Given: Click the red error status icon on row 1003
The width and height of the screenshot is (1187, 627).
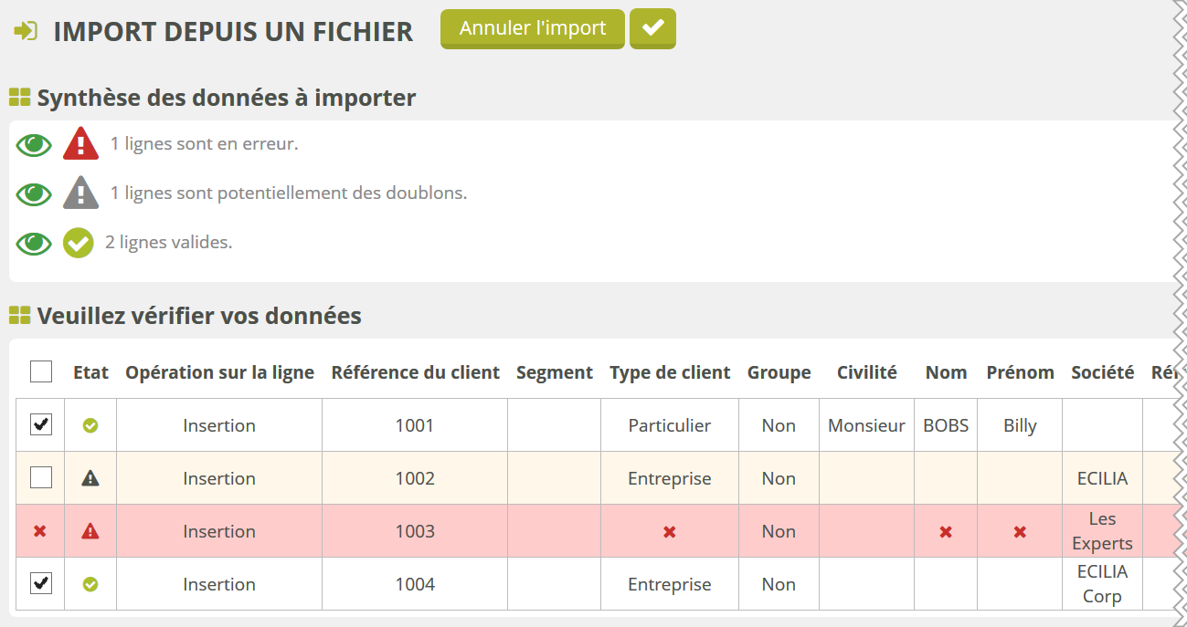Looking at the screenshot, I should (90, 531).
